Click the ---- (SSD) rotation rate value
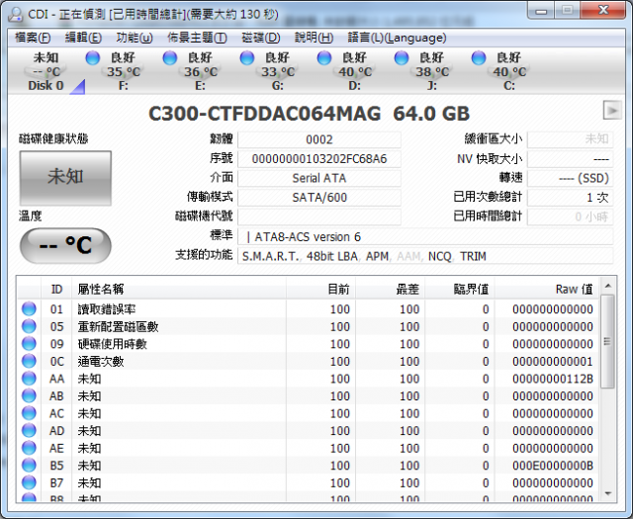The image size is (633, 519). 570,178
